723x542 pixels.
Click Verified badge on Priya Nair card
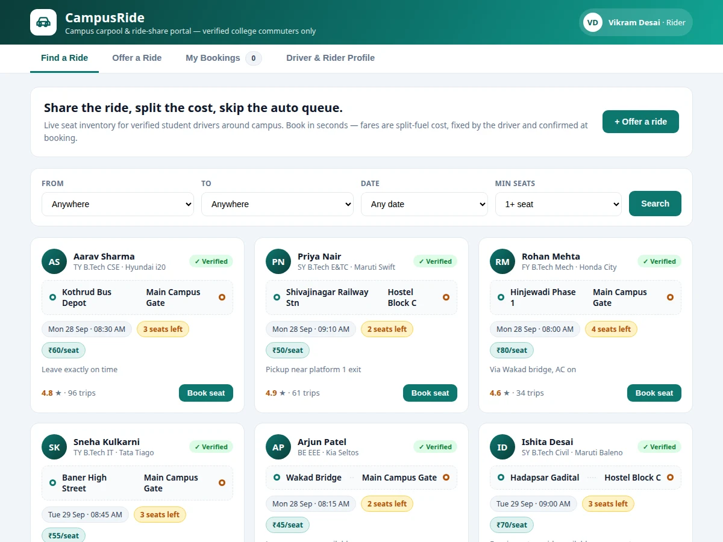click(x=435, y=261)
